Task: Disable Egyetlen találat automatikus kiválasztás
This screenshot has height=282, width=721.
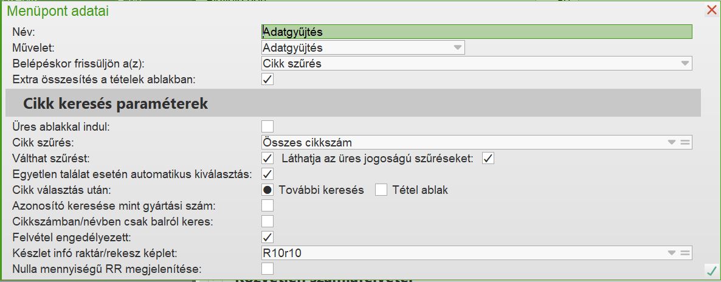Action: click(x=267, y=174)
